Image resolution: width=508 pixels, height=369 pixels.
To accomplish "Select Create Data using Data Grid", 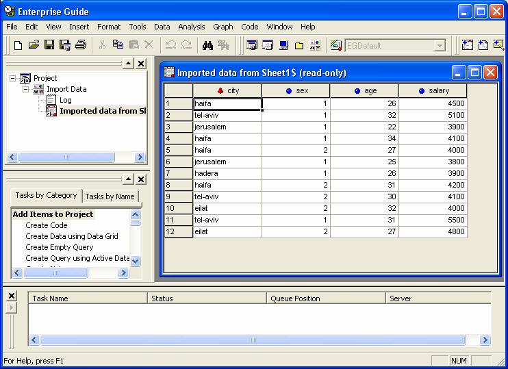I will 72,236.
